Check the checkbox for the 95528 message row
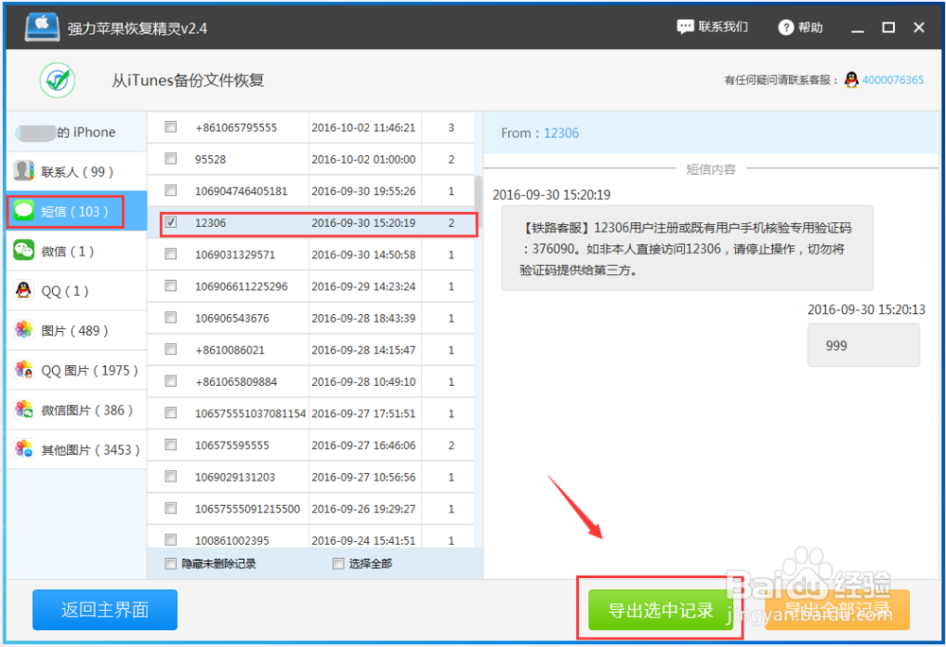 pyautogui.click(x=171, y=159)
